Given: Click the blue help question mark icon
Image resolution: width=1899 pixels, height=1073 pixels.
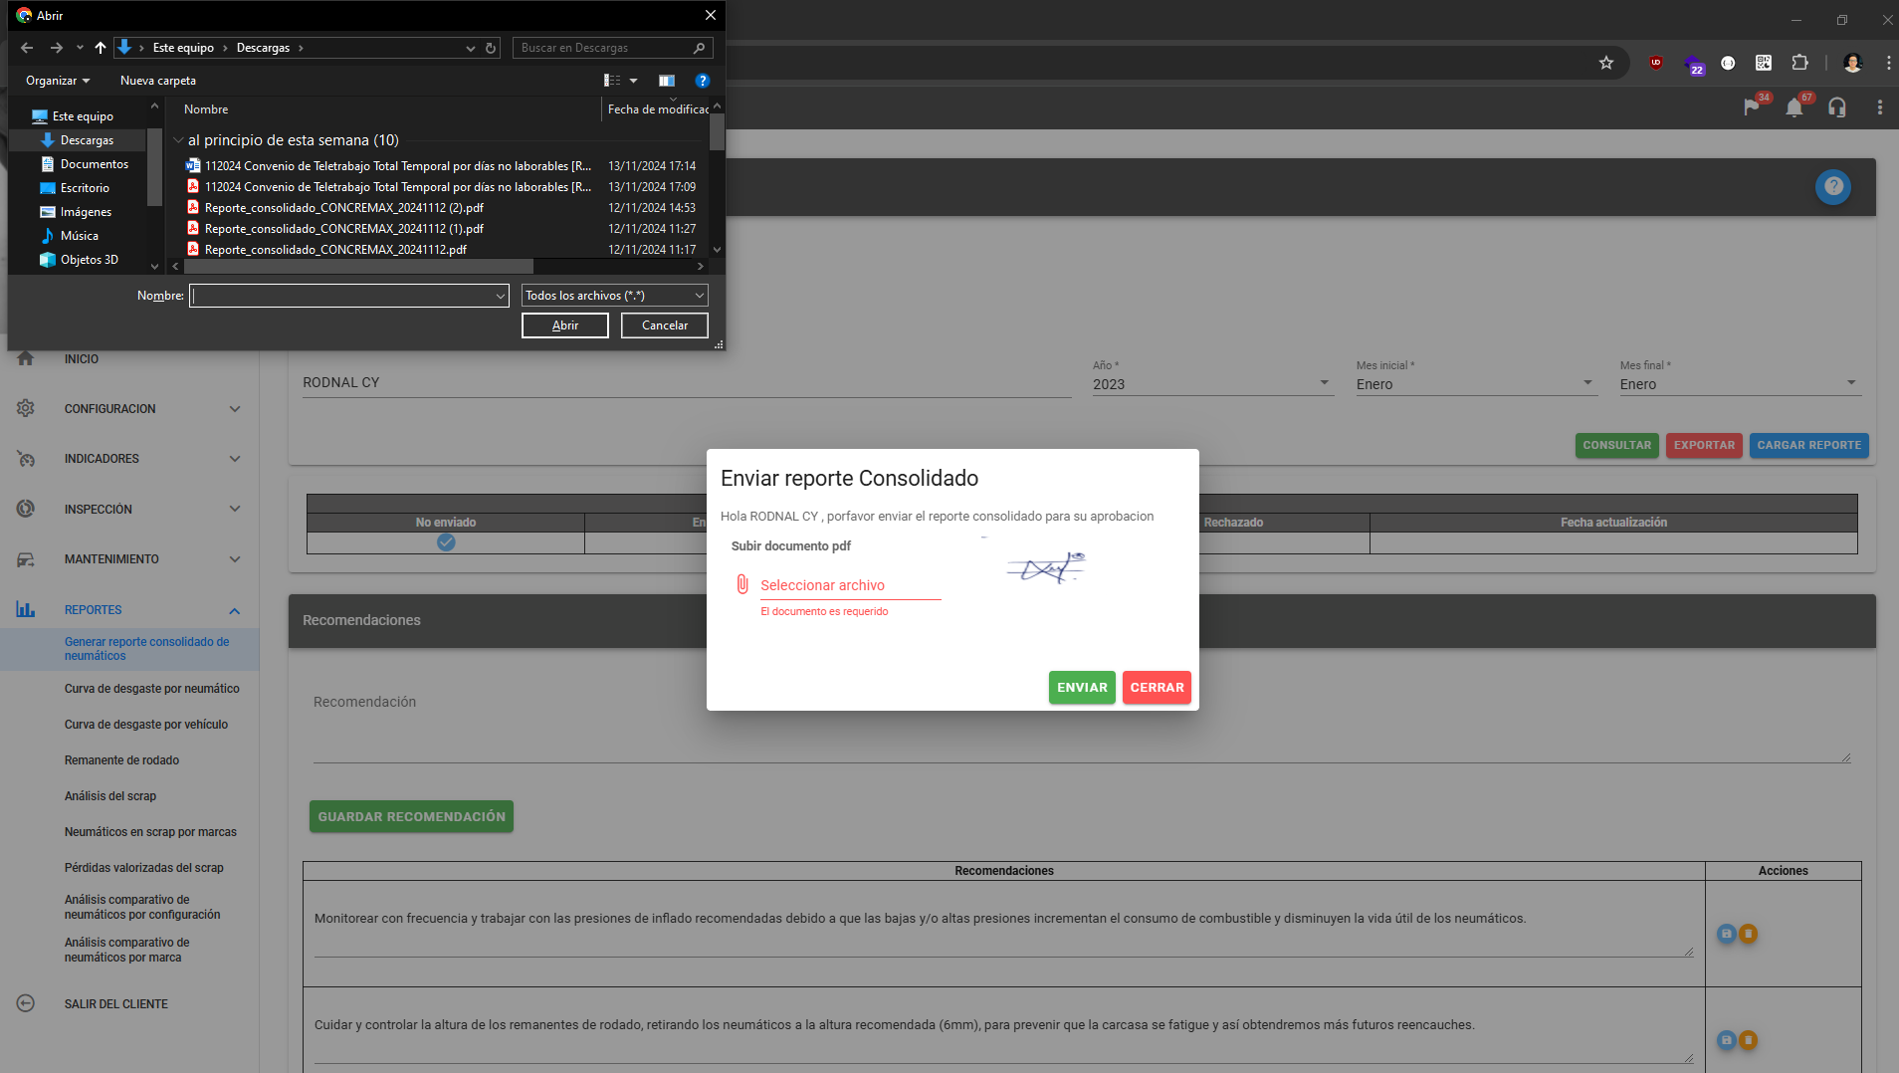Looking at the screenshot, I should (x=1832, y=187).
